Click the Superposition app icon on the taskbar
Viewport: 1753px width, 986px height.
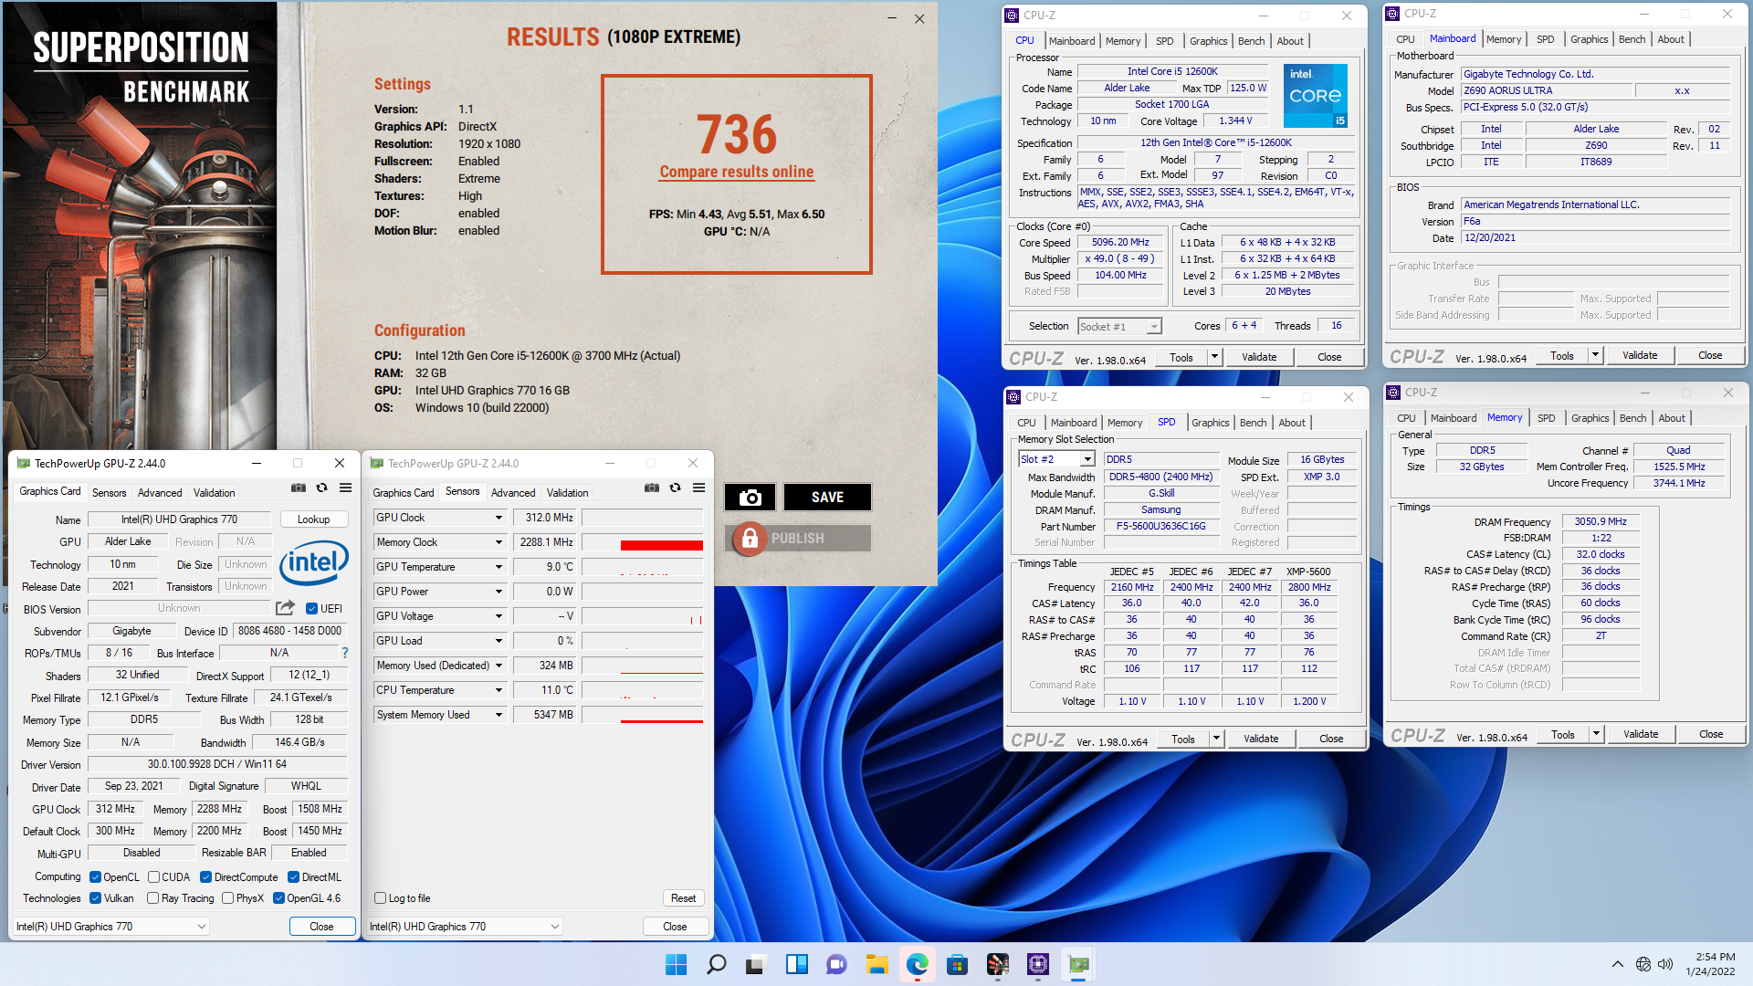click(x=998, y=964)
